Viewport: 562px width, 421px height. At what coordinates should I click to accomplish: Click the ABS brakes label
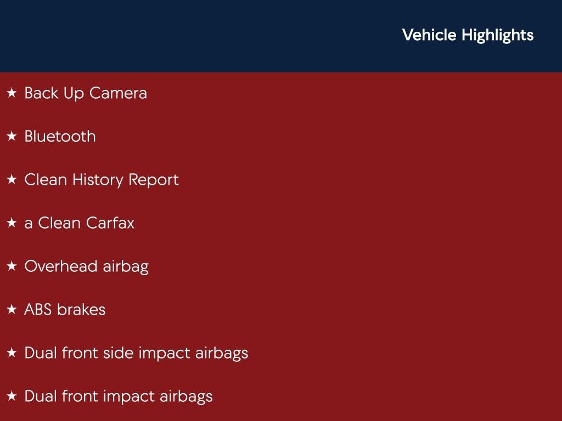click(65, 310)
